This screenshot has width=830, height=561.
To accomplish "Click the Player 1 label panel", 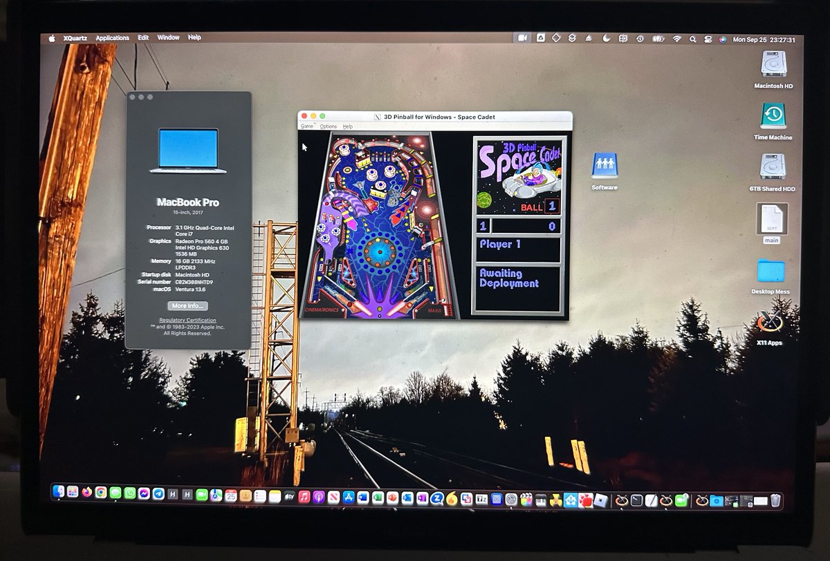I will 518,249.
